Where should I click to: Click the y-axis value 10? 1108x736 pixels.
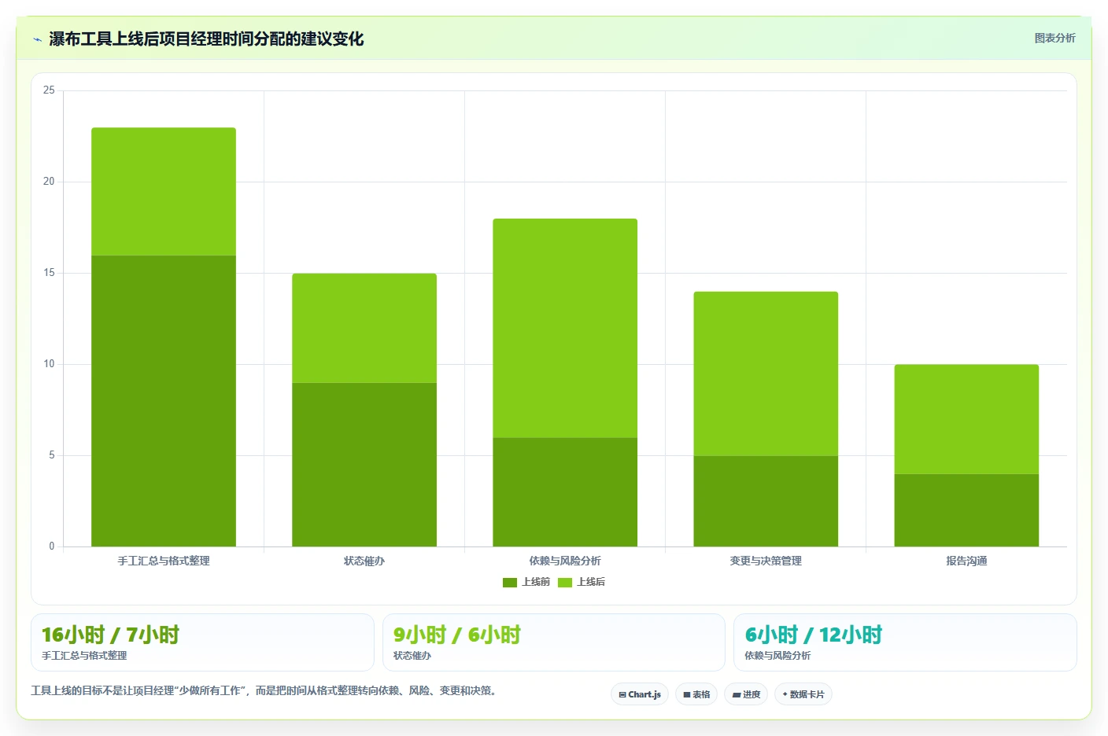[49, 364]
